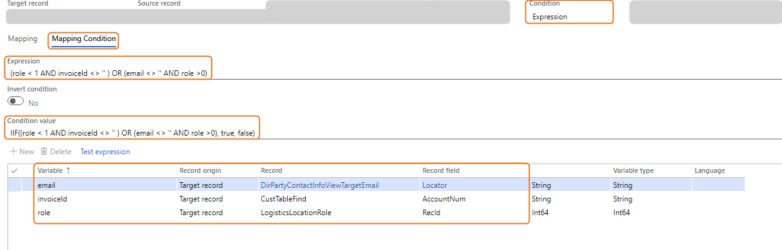Viewport: 782px width, 250px height.
Task: Click into the Expression input field
Action: click(x=109, y=74)
